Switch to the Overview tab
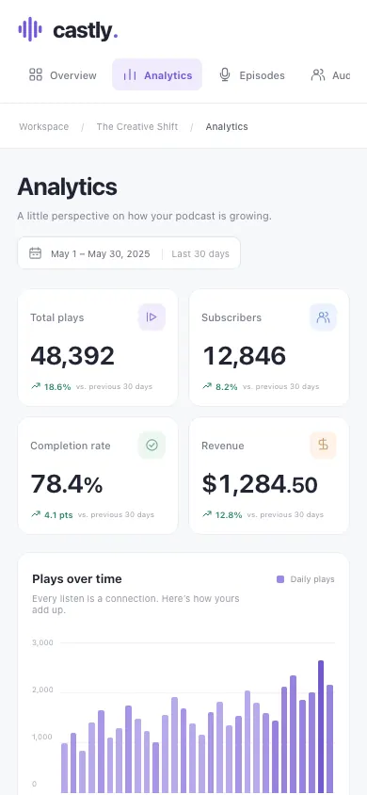The height and width of the screenshot is (795, 367). [x=63, y=75]
